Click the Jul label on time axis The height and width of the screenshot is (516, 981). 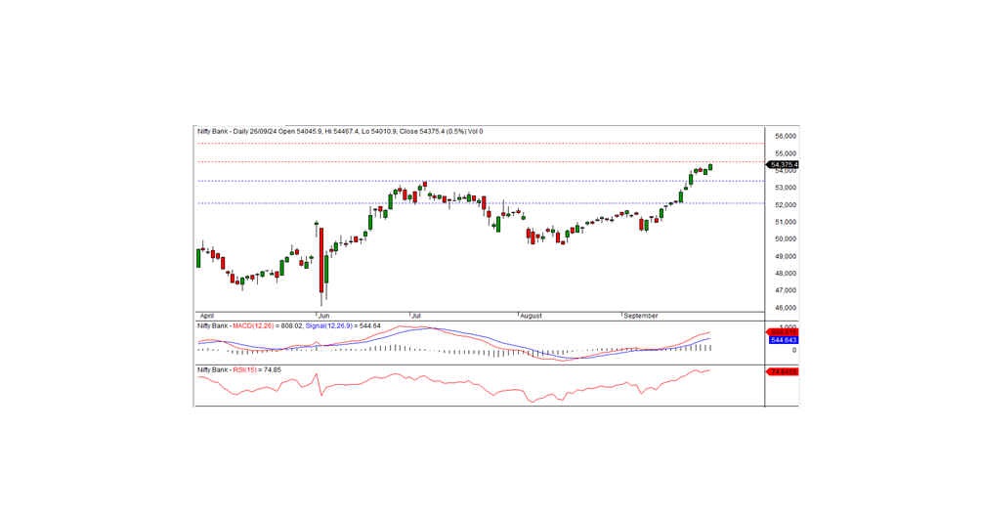(x=416, y=317)
